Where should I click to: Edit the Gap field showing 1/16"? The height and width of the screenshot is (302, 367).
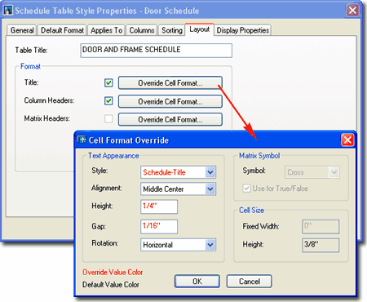(159, 227)
